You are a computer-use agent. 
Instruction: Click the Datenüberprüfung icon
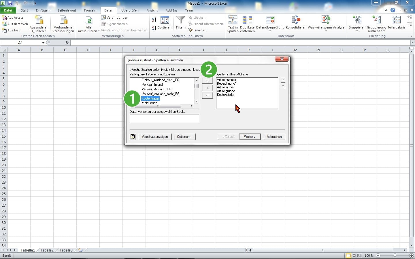270,20
